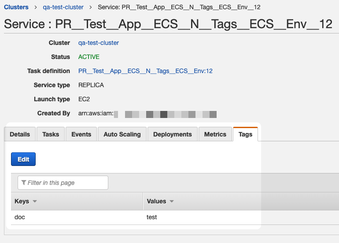
Task: Switch to the Tasks tab
Action: 51,134
